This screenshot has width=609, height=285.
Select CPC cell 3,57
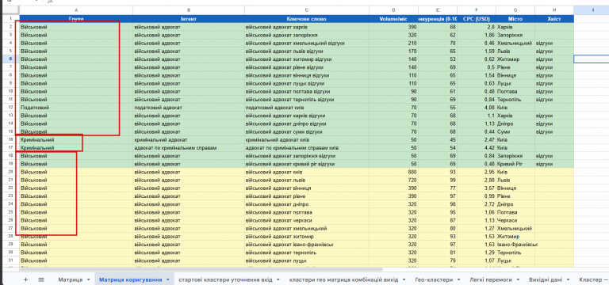477,188
